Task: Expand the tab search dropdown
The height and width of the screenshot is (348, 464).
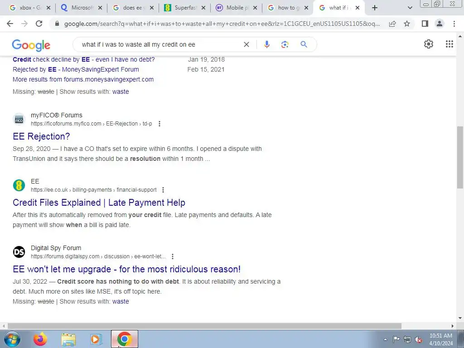Action: coord(410,8)
